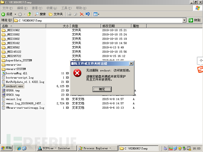The height and width of the screenshot is (152, 203).
Task: Select the _MEI145122 folder icon
Action: [x=4, y=52]
